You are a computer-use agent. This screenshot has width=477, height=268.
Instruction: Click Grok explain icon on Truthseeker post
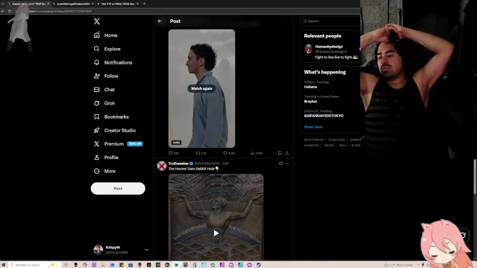[281, 163]
